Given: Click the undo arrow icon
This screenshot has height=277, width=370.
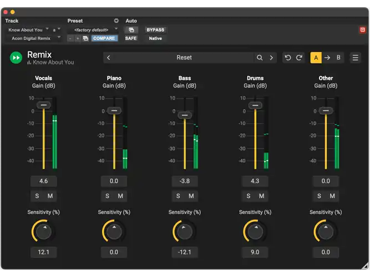Looking at the screenshot, I should click(x=288, y=58).
